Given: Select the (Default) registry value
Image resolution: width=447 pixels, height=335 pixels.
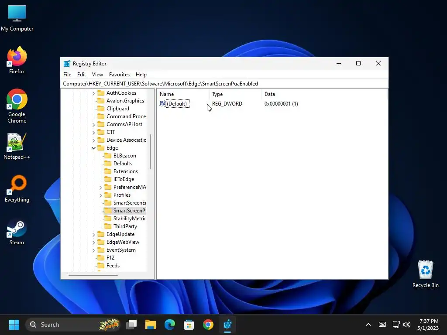Looking at the screenshot, I should [x=177, y=104].
